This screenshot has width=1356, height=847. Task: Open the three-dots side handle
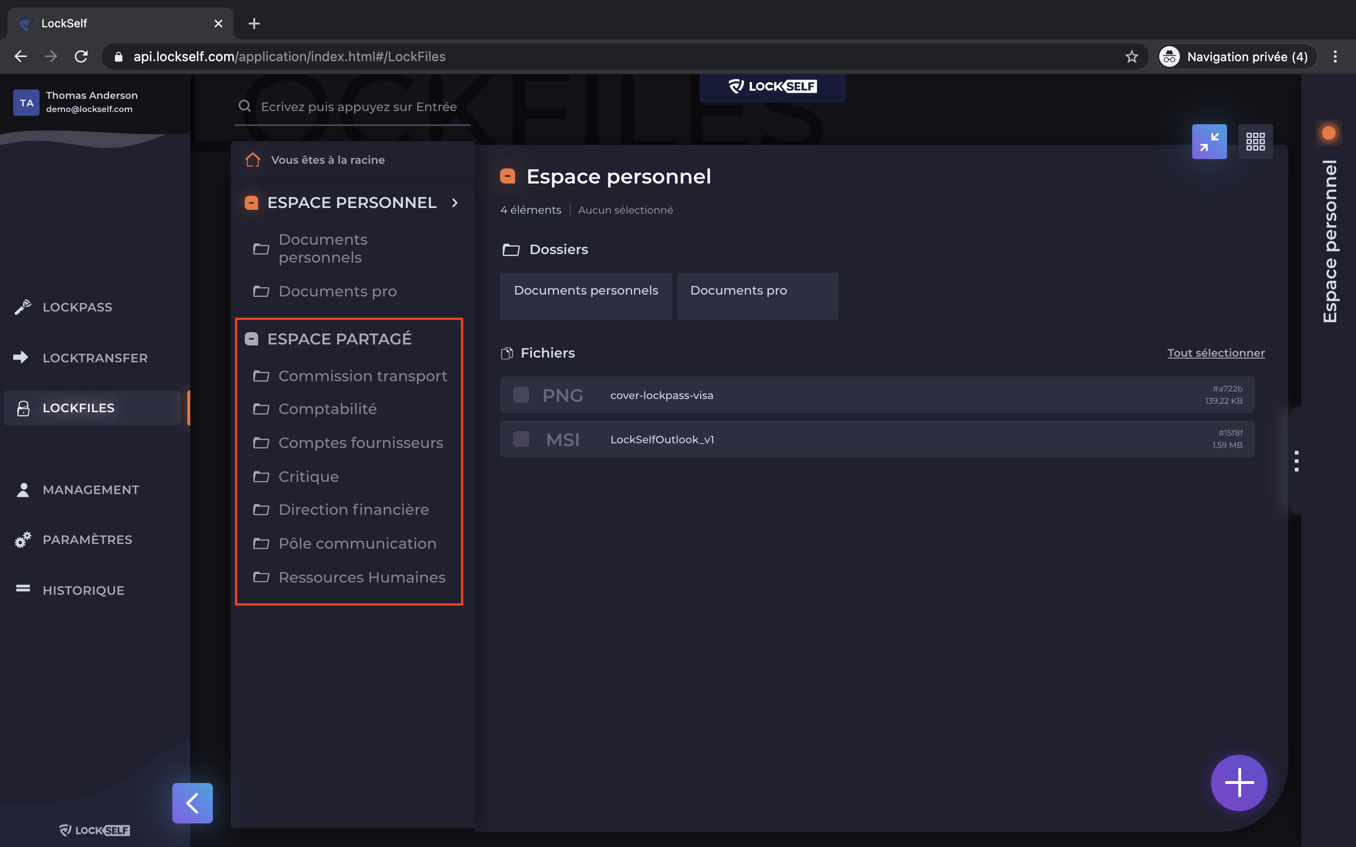(1296, 461)
